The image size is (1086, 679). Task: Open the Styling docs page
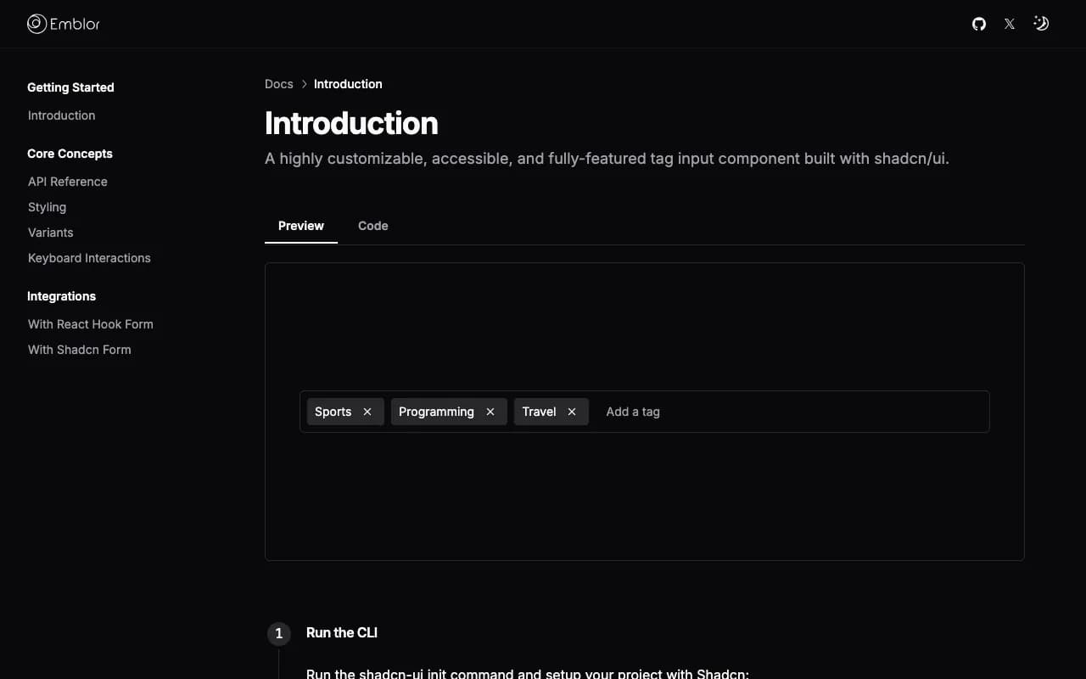(x=47, y=207)
